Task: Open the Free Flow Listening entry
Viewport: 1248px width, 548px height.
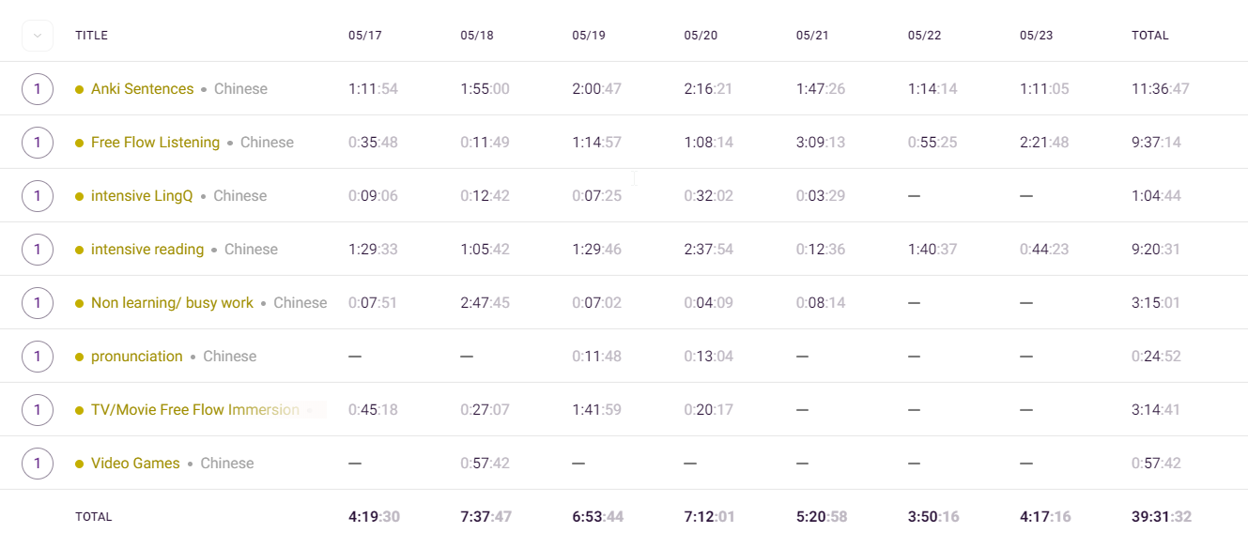Action: [x=155, y=143]
